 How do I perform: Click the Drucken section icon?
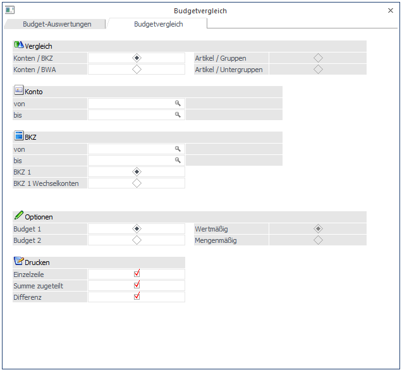pyautogui.click(x=18, y=261)
